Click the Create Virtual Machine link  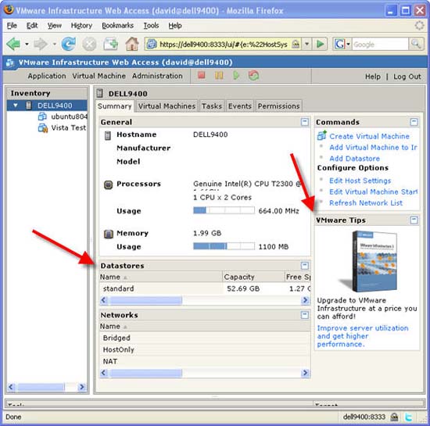click(x=369, y=136)
